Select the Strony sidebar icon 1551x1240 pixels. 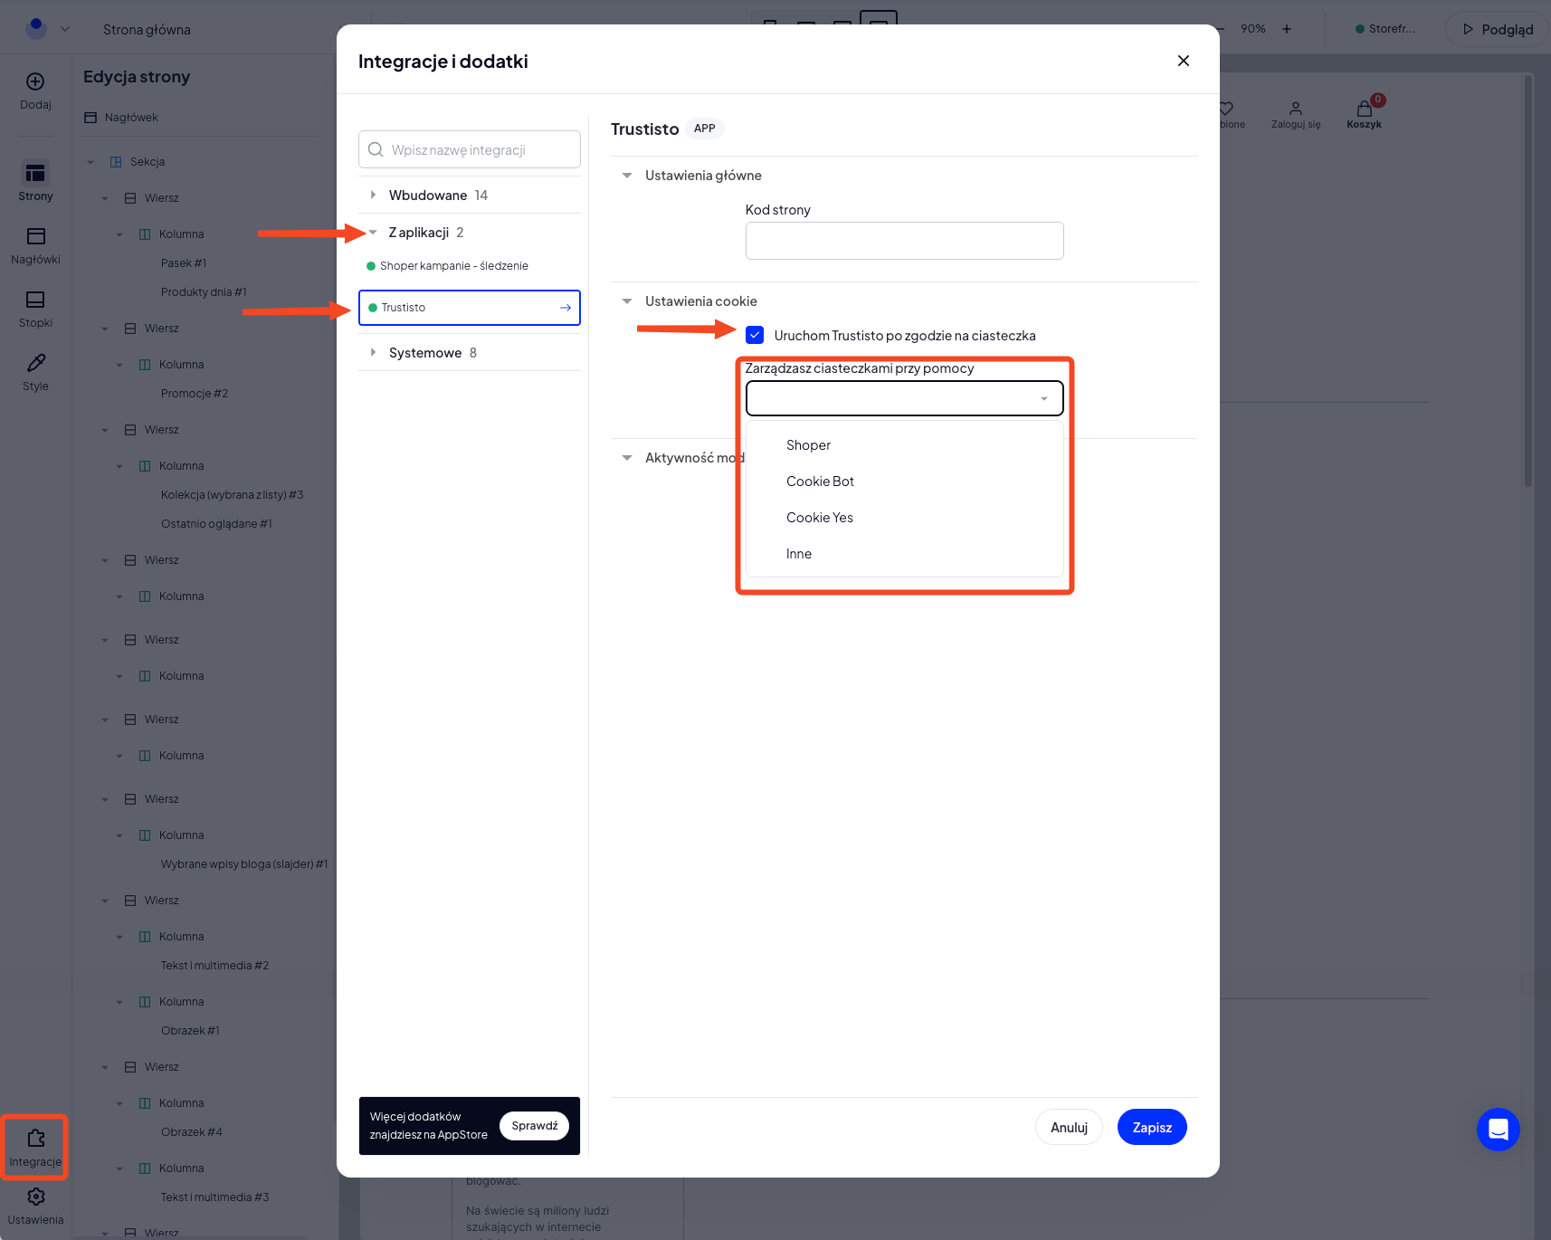tap(35, 173)
